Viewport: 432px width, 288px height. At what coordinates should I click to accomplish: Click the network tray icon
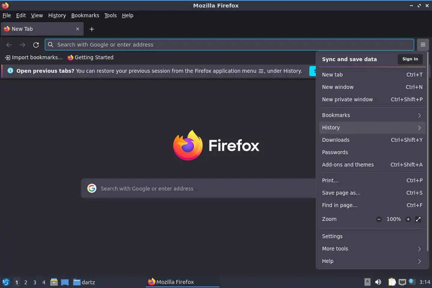coord(402,282)
